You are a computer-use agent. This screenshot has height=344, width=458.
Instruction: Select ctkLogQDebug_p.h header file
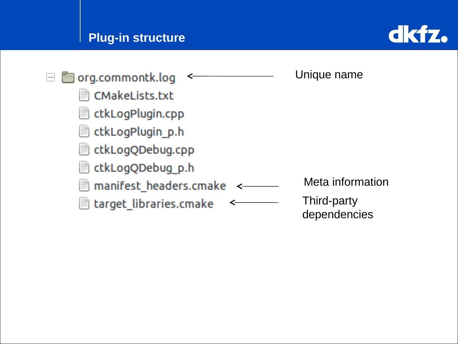point(144,168)
